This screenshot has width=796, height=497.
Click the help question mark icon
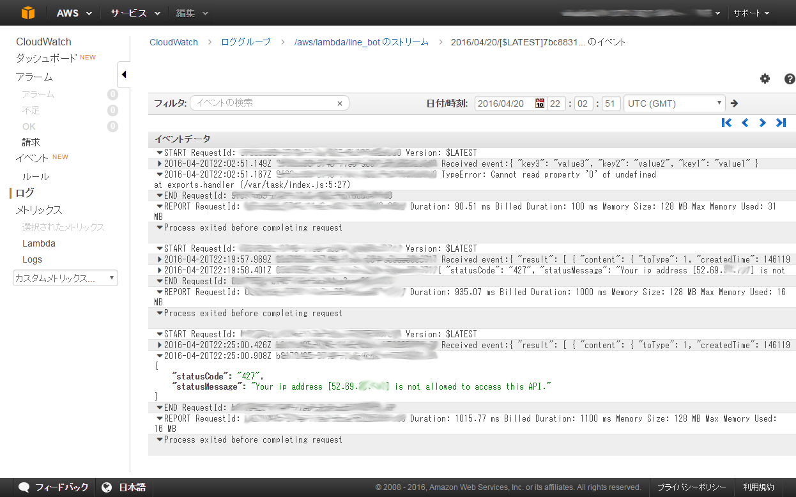coord(790,79)
